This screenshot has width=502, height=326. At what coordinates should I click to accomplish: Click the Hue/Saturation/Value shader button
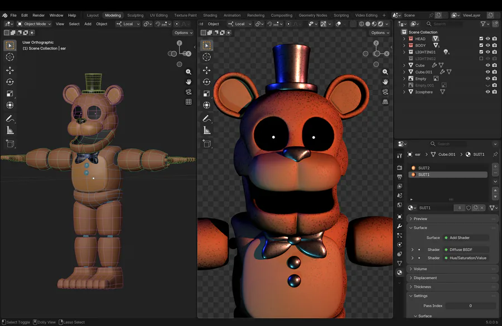[x=466, y=258]
